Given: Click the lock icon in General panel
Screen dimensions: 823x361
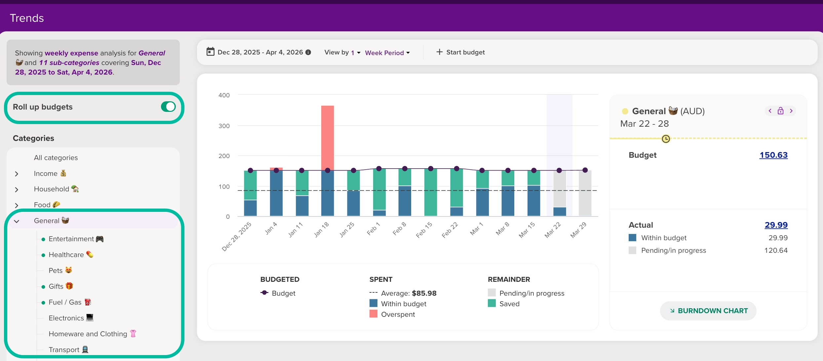Looking at the screenshot, I should pyautogui.click(x=780, y=111).
